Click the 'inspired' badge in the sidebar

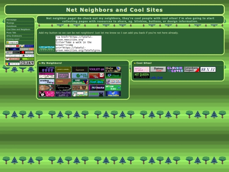tap(12, 42)
